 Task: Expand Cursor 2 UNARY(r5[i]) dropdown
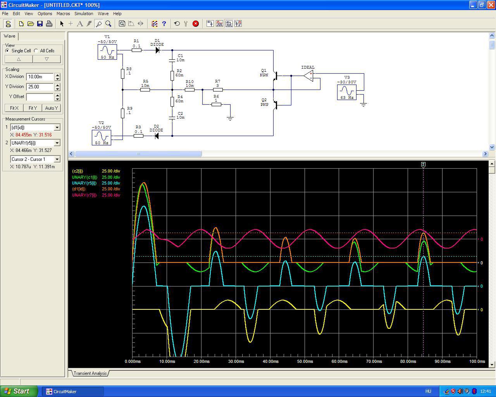[57, 143]
